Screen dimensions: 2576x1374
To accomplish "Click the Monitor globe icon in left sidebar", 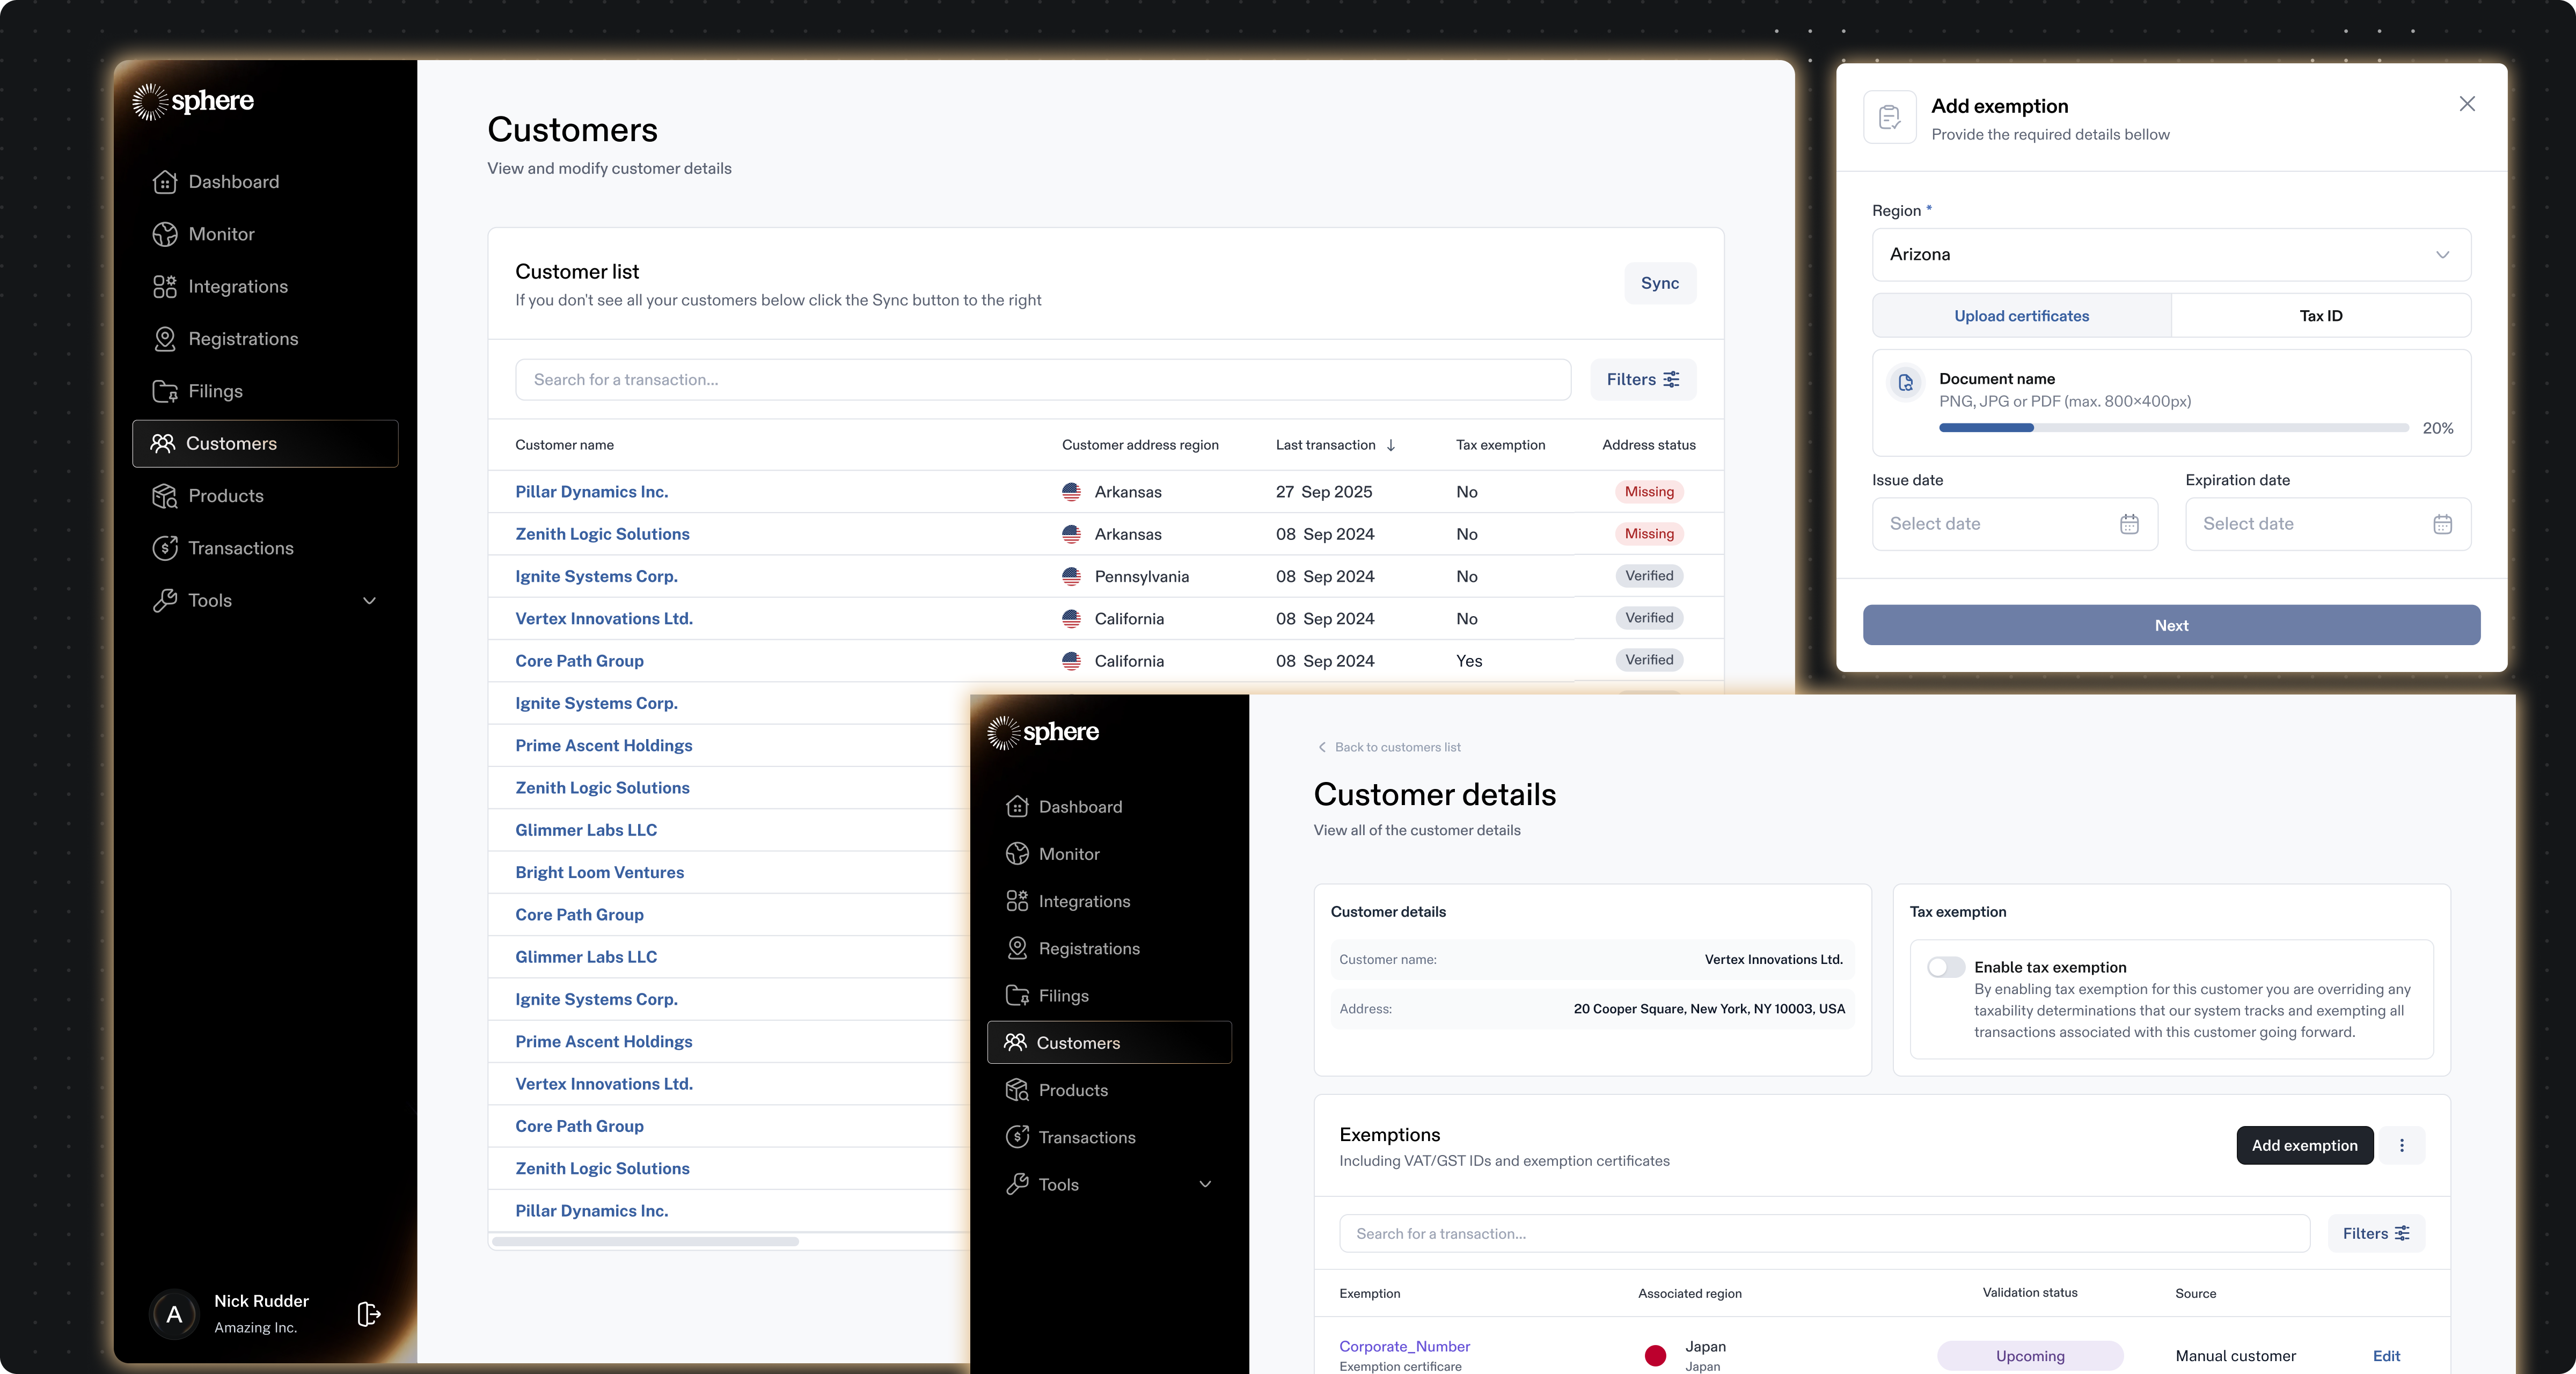I will (x=165, y=234).
